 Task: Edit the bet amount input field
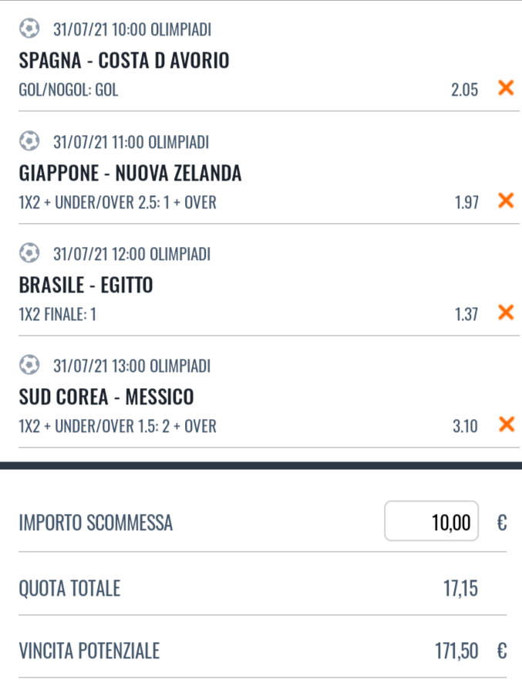click(x=432, y=522)
